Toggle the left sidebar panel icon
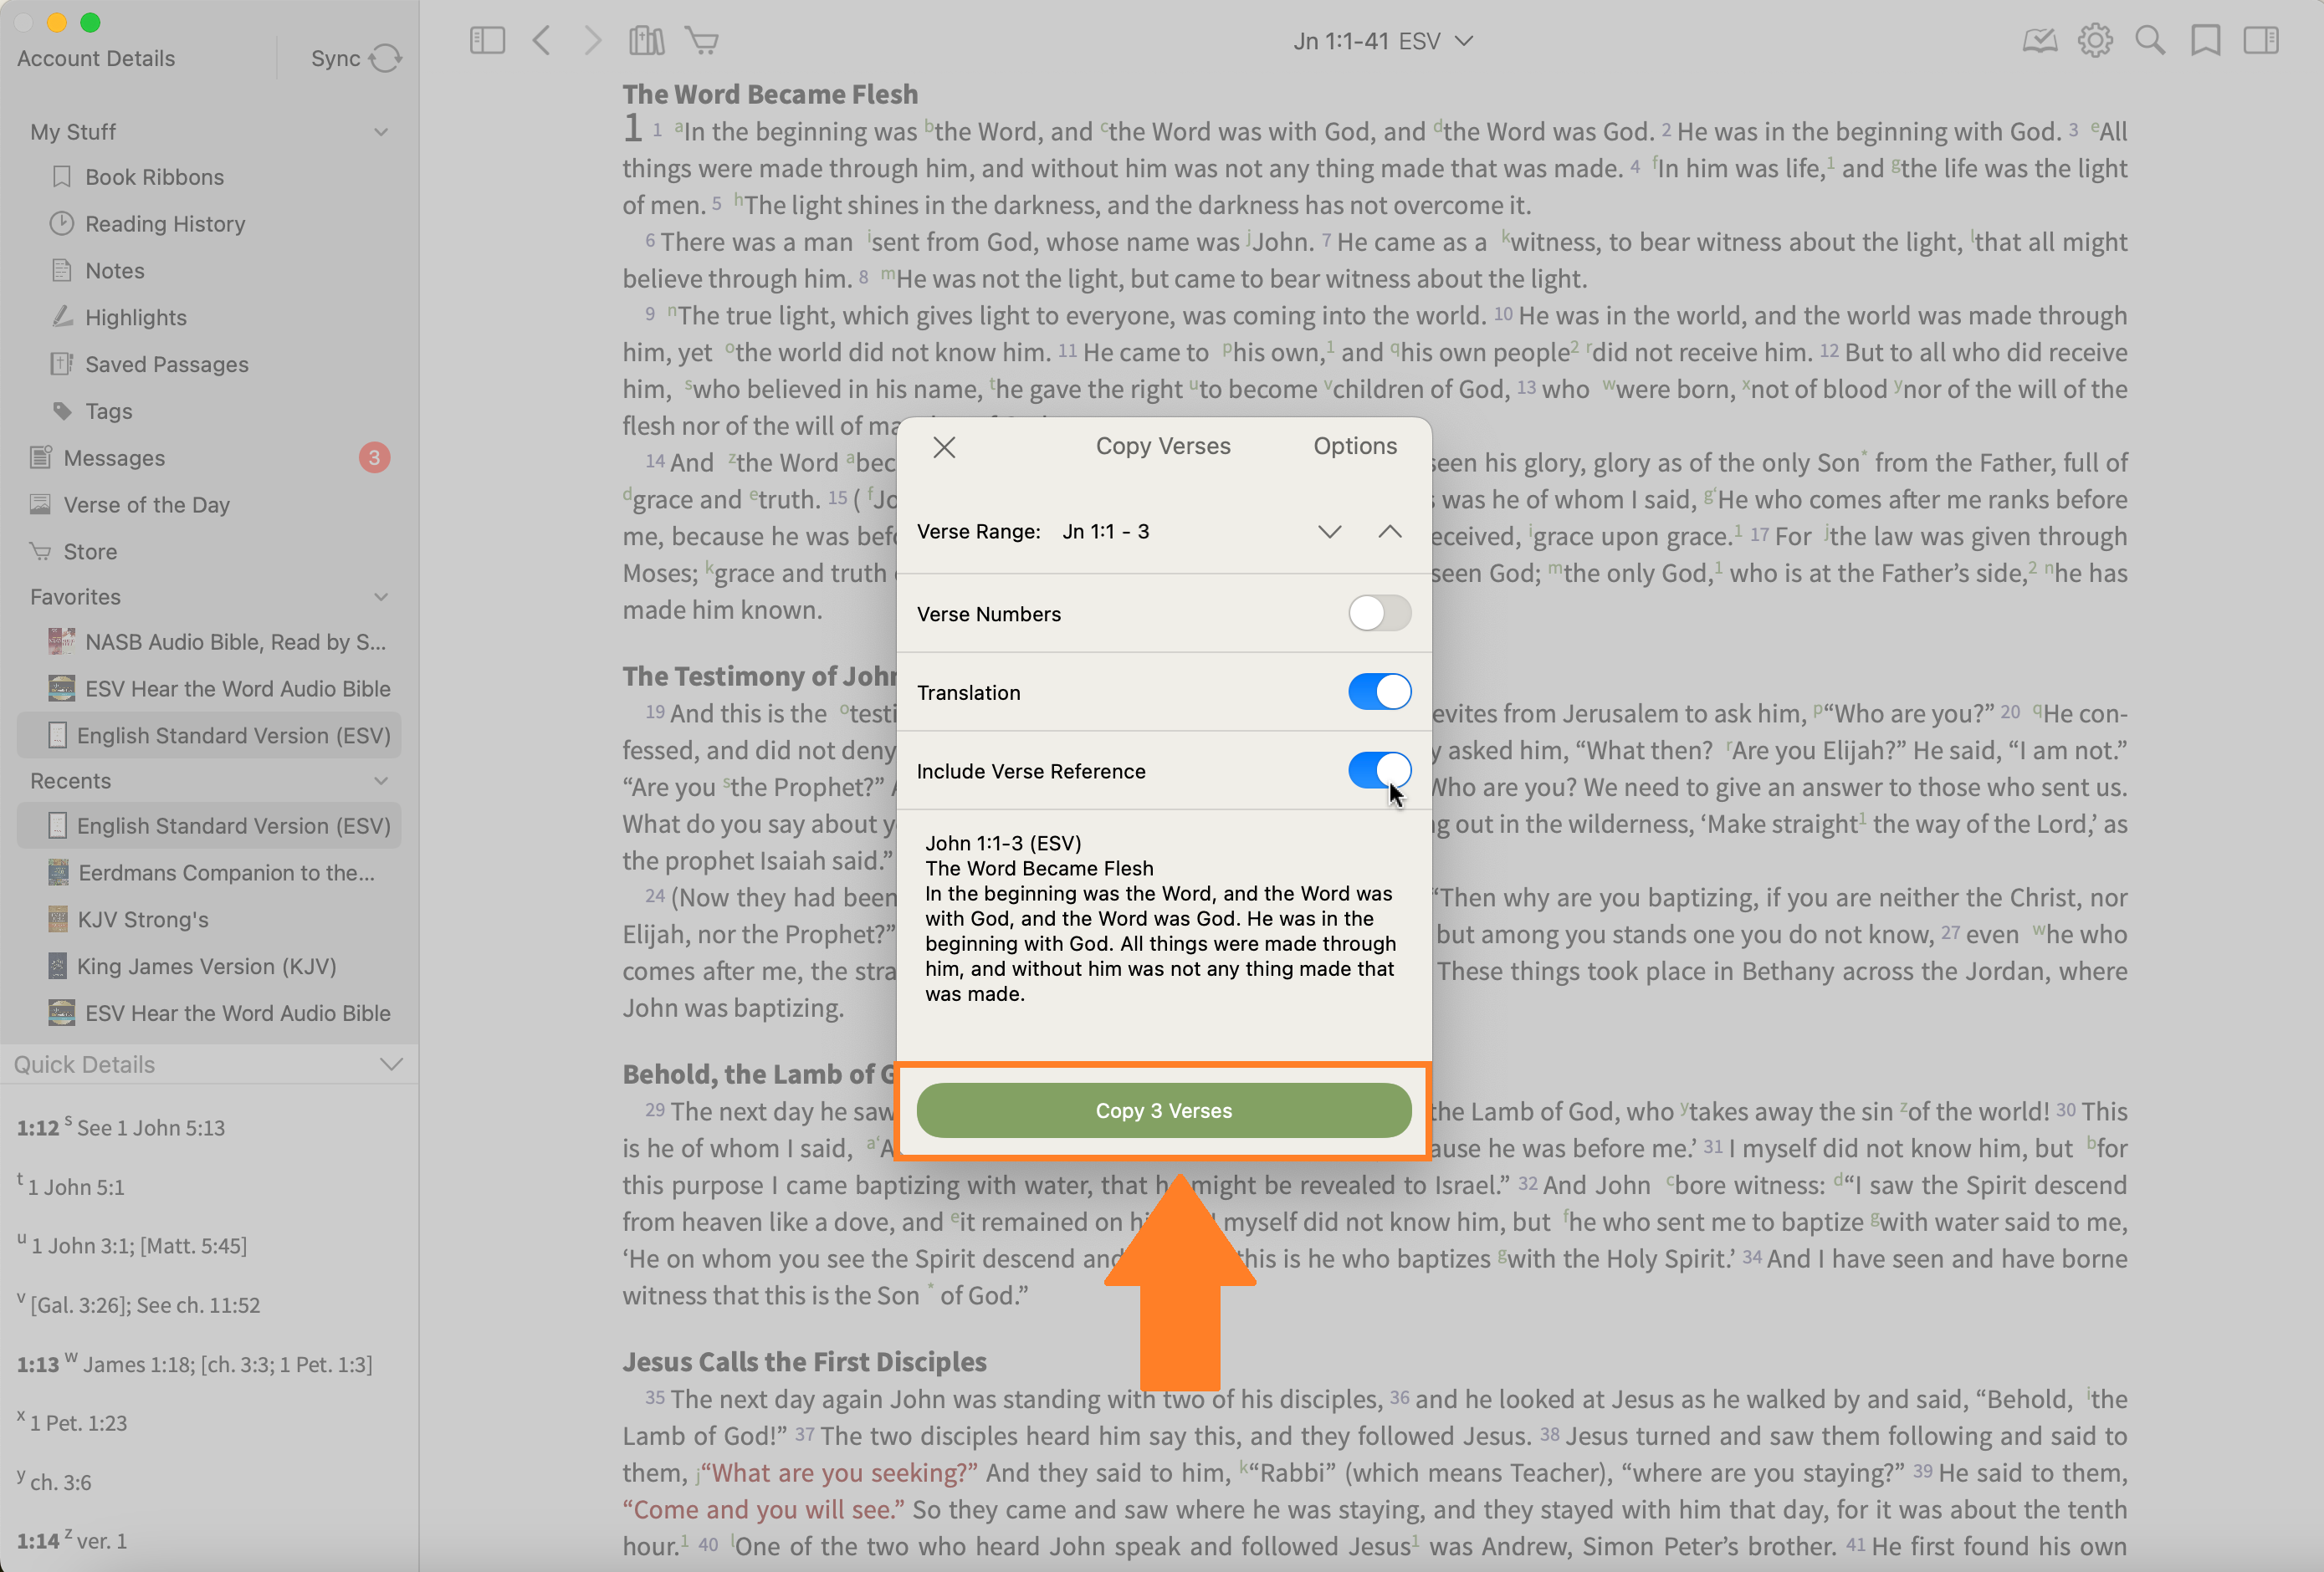The image size is (2324, 1572). tap(487, 41)
